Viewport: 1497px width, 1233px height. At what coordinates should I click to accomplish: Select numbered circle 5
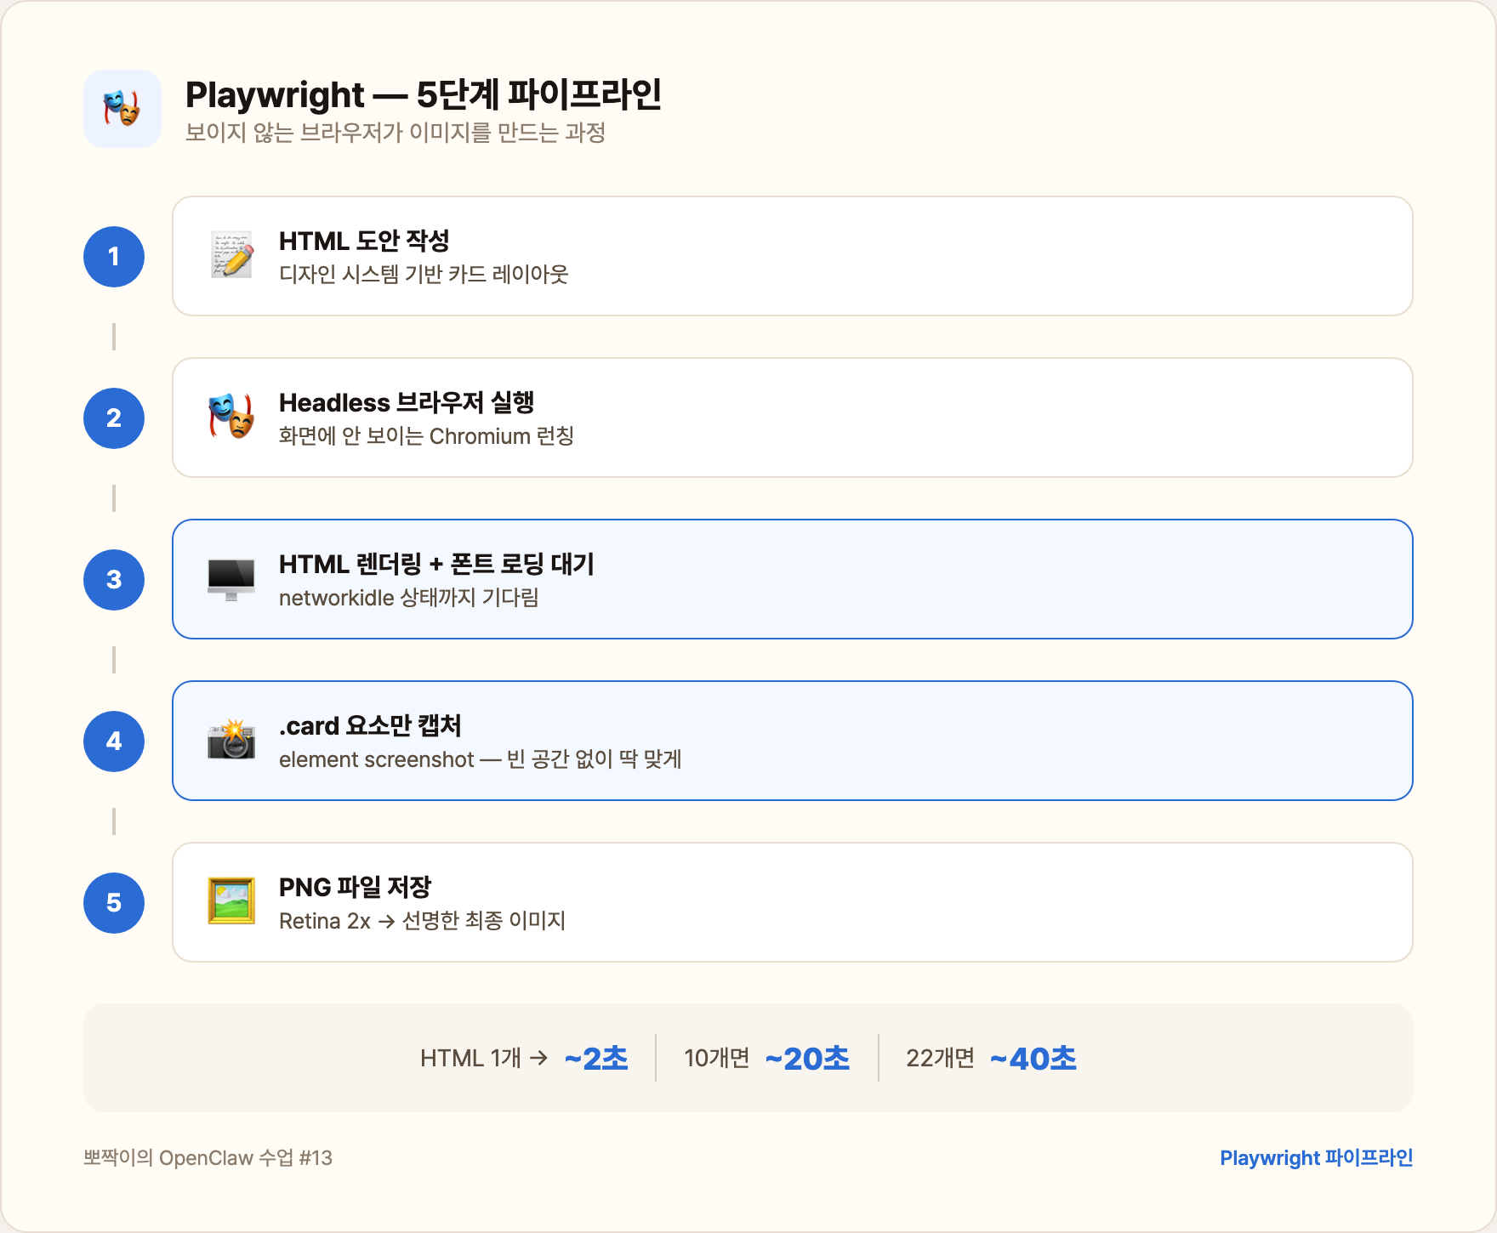click(113, 902)
